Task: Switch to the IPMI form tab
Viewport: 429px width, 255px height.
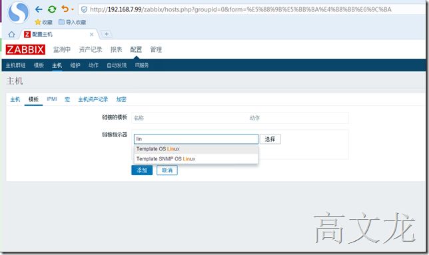Action: tap(52, 99)
